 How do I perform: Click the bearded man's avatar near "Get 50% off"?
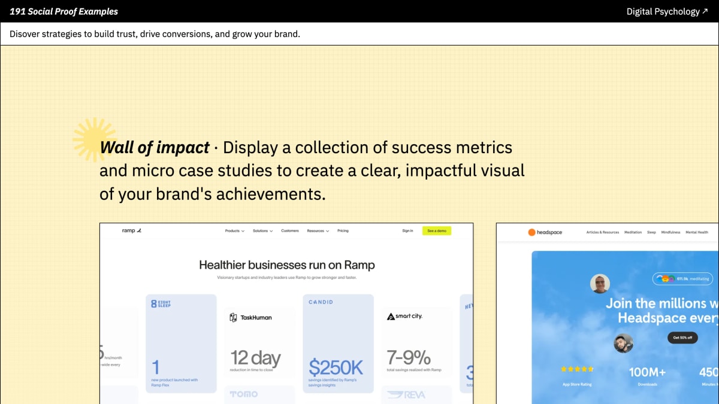pyautogui.click(x=624, y=343)
